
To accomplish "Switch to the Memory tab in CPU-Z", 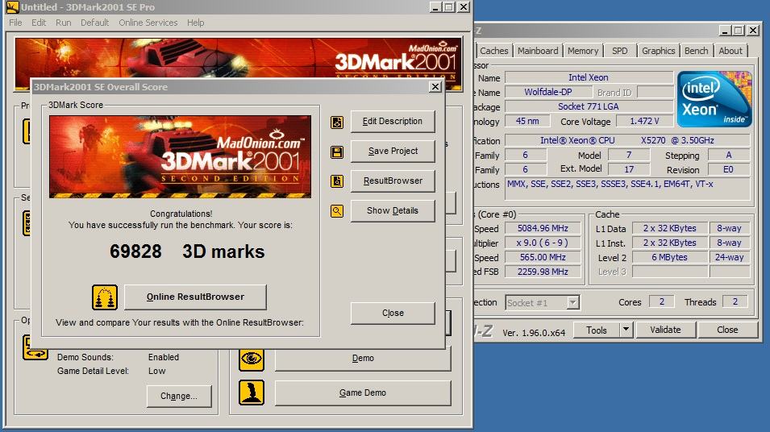I will 583,51.
